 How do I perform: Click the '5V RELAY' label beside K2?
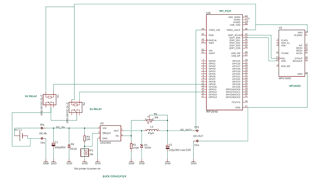click(96, 109)
